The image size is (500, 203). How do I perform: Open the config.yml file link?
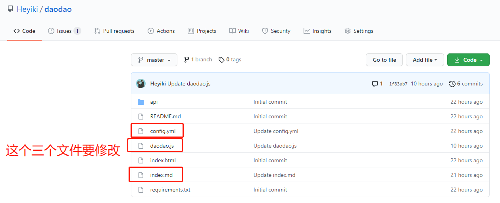click(163, 131)
